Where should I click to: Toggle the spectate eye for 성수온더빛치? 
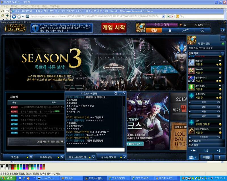click(x=220, y=77)
